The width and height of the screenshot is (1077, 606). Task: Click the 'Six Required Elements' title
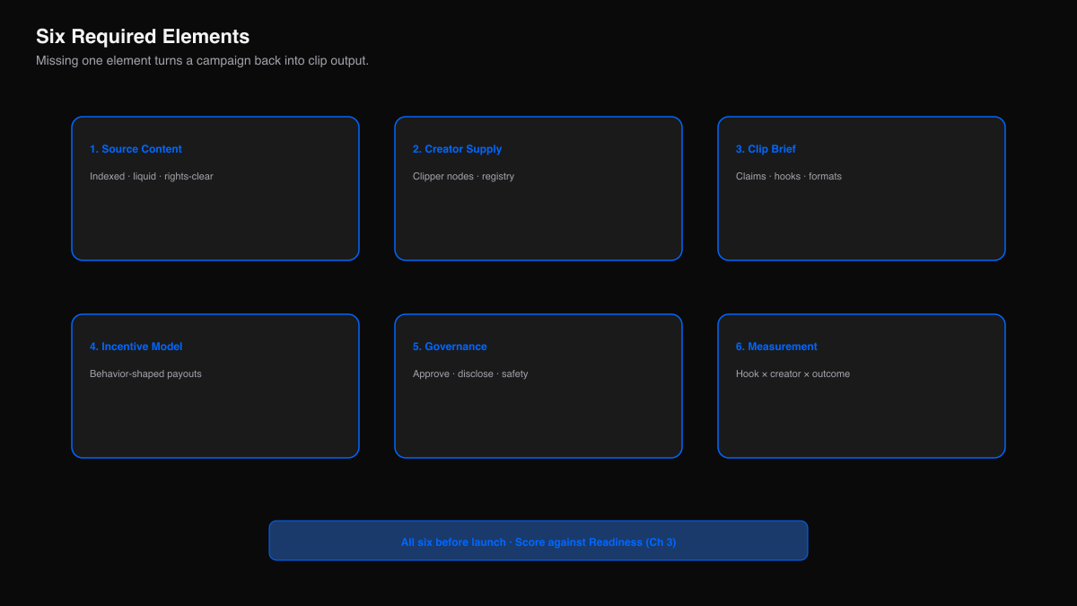[143, 37]
